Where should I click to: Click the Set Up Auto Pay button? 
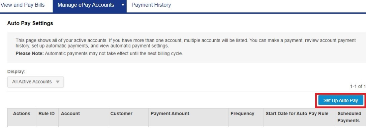point(341,101)
